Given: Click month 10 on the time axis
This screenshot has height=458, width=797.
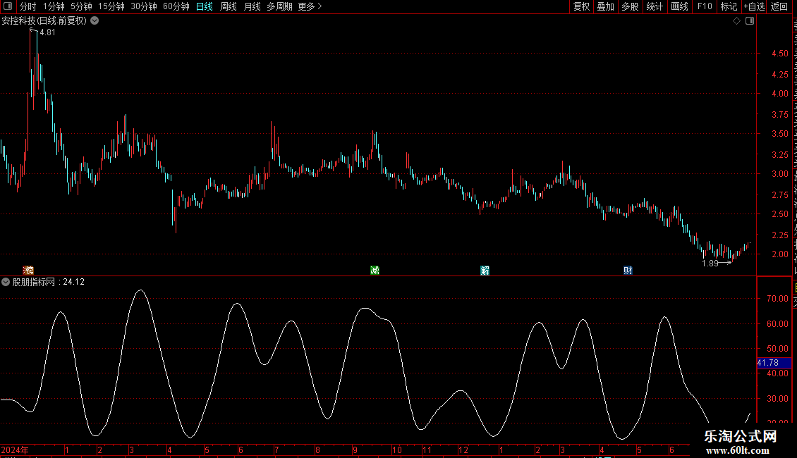Looking at the screenshot, I should pos(396,450).
